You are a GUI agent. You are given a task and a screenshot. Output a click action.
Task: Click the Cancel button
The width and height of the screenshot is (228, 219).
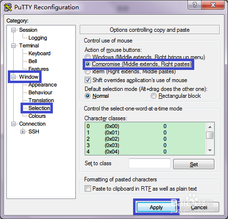[x=199, y=207]
